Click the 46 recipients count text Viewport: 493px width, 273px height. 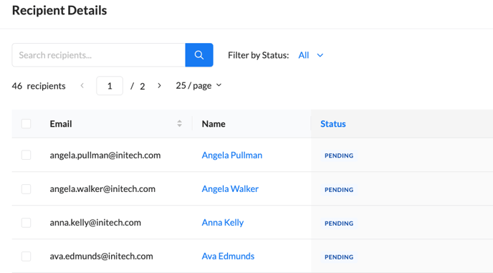pos(39,86)
